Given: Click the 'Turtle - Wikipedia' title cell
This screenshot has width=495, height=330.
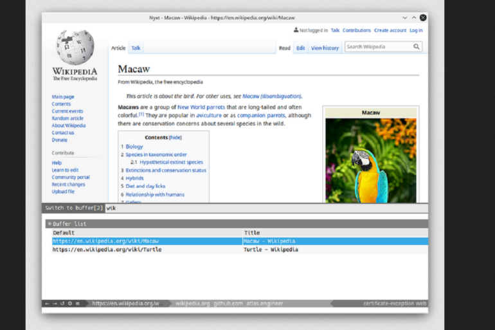Looking at the screenshot, I should click(x=336, y=250).
